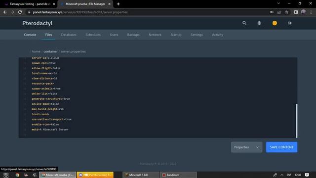
Task: Click the line allow-flight=false
Action: pos(46,68)
